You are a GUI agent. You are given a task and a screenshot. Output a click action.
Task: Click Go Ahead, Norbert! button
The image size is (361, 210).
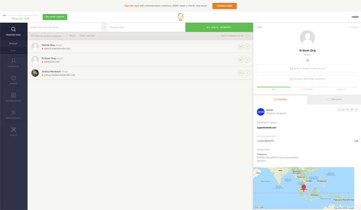(x=219, y=27)
